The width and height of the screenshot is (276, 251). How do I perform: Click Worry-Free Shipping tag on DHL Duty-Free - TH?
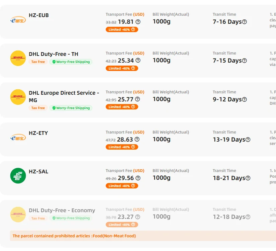click(71, 62)
